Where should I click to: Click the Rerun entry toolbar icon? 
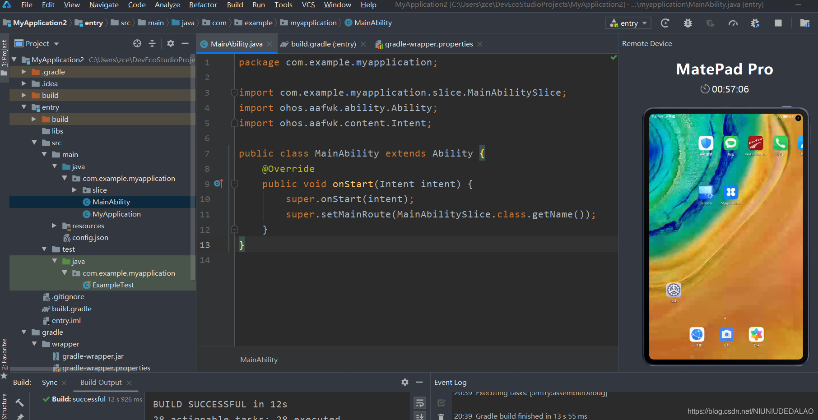tap(665, 23)
